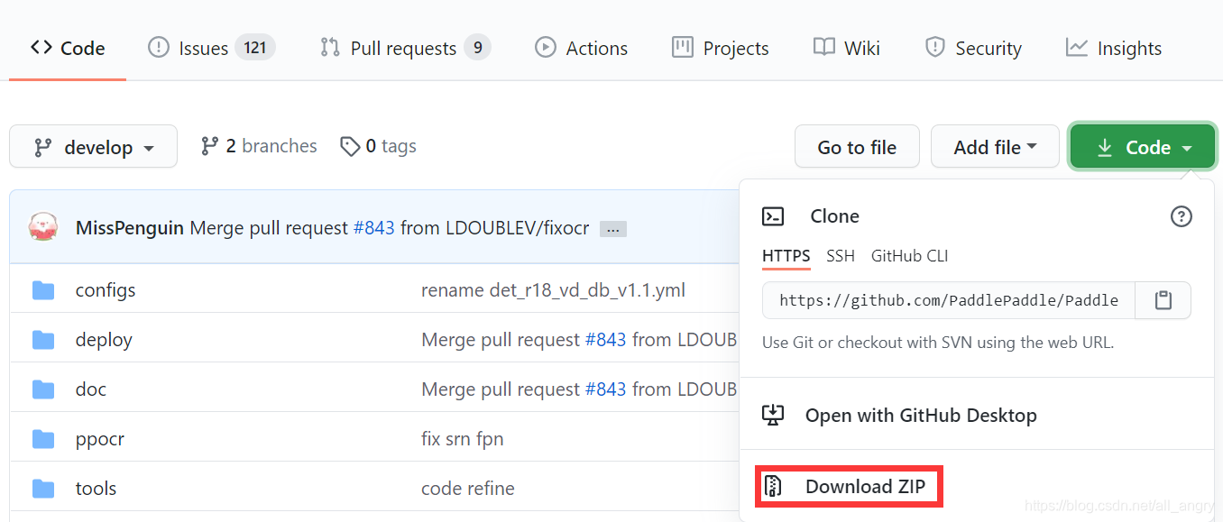Click the configs folder icon
The height and width of the screenshot is (522, 1223).
(43, 290)
